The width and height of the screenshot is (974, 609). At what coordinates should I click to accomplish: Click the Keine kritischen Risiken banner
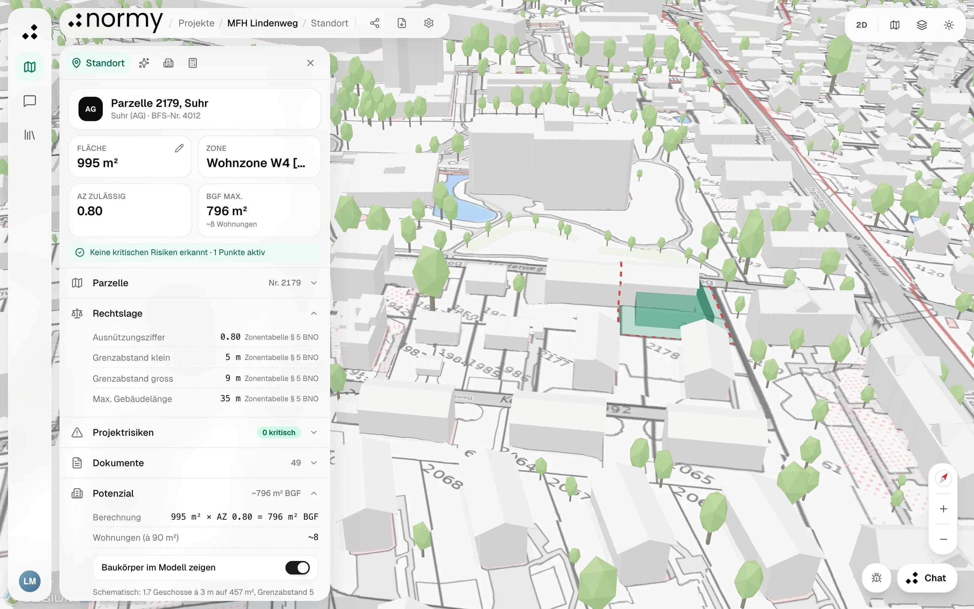click(x=195, y=252)
